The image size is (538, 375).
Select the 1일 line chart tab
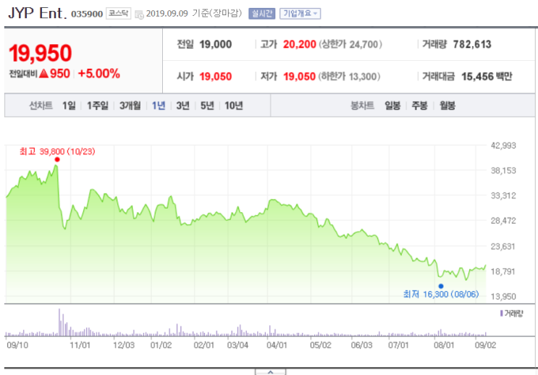tap(69, 106)
